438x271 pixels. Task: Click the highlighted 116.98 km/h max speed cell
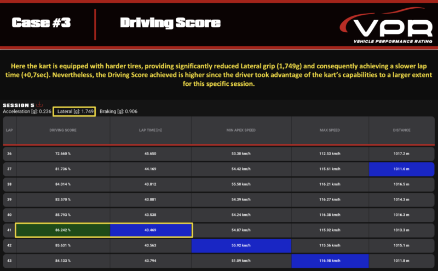(x=330, y=261)
